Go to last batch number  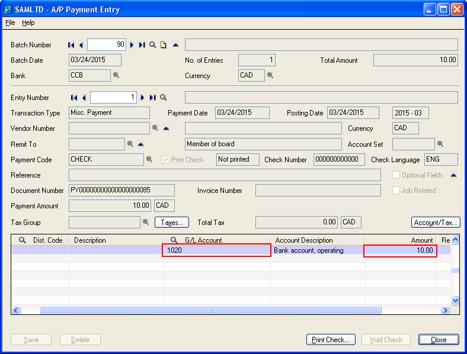point(142,45)
